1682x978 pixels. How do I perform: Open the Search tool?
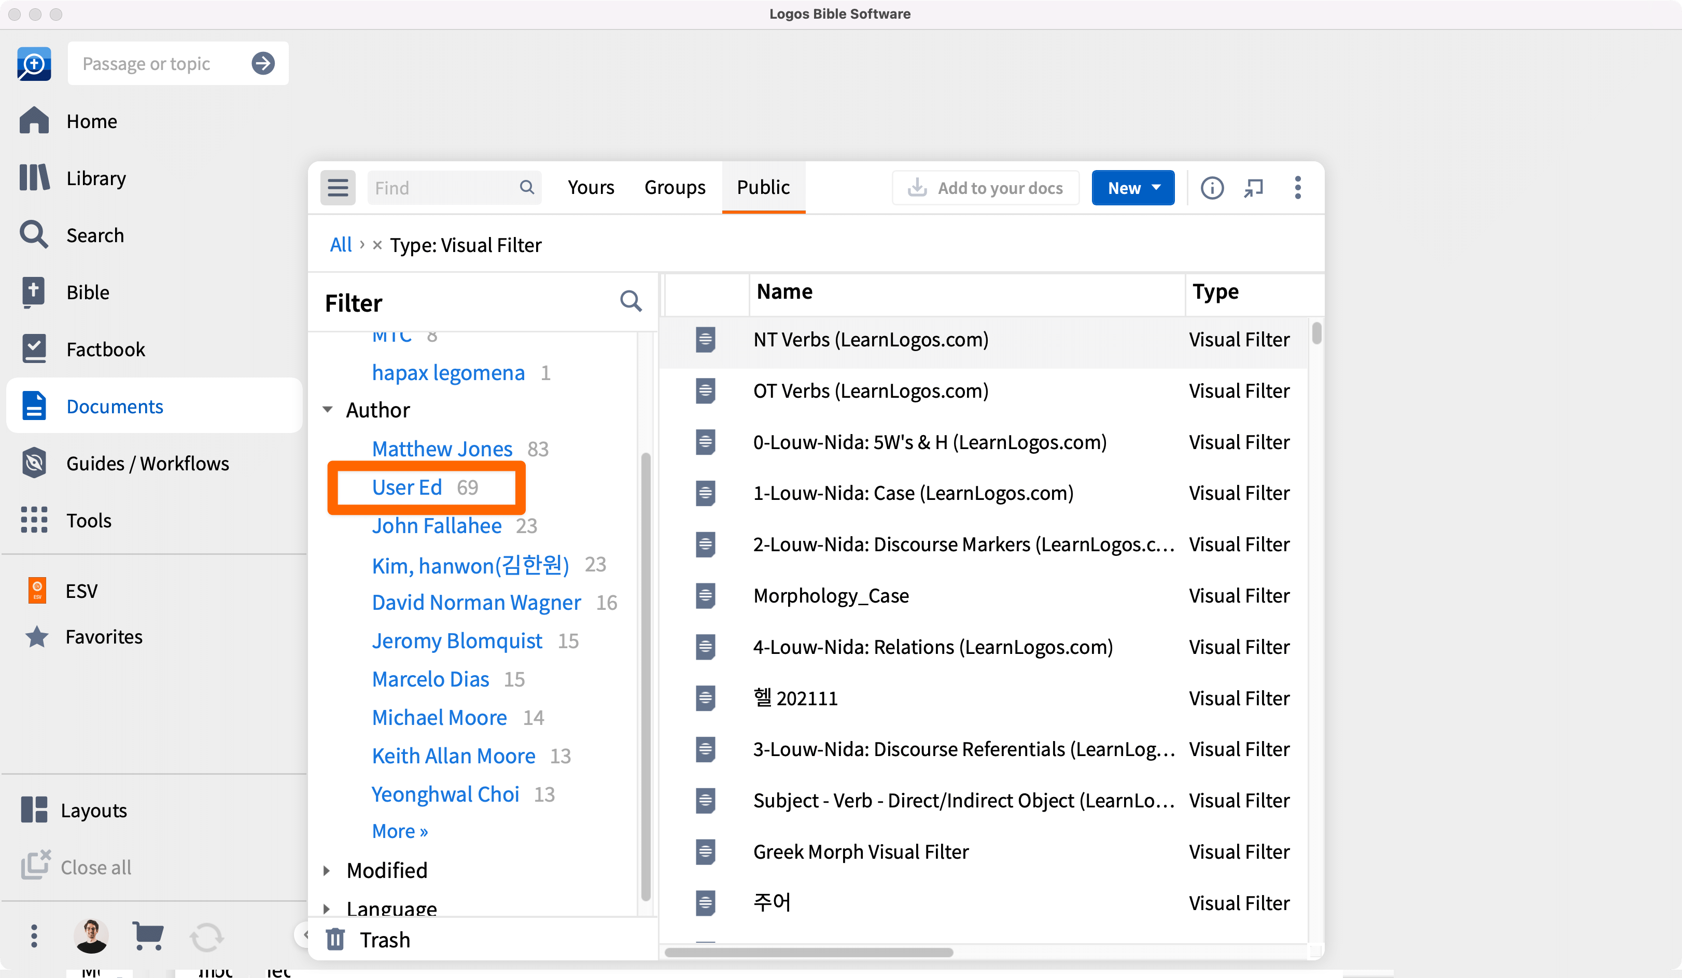(x=95, y=235)
